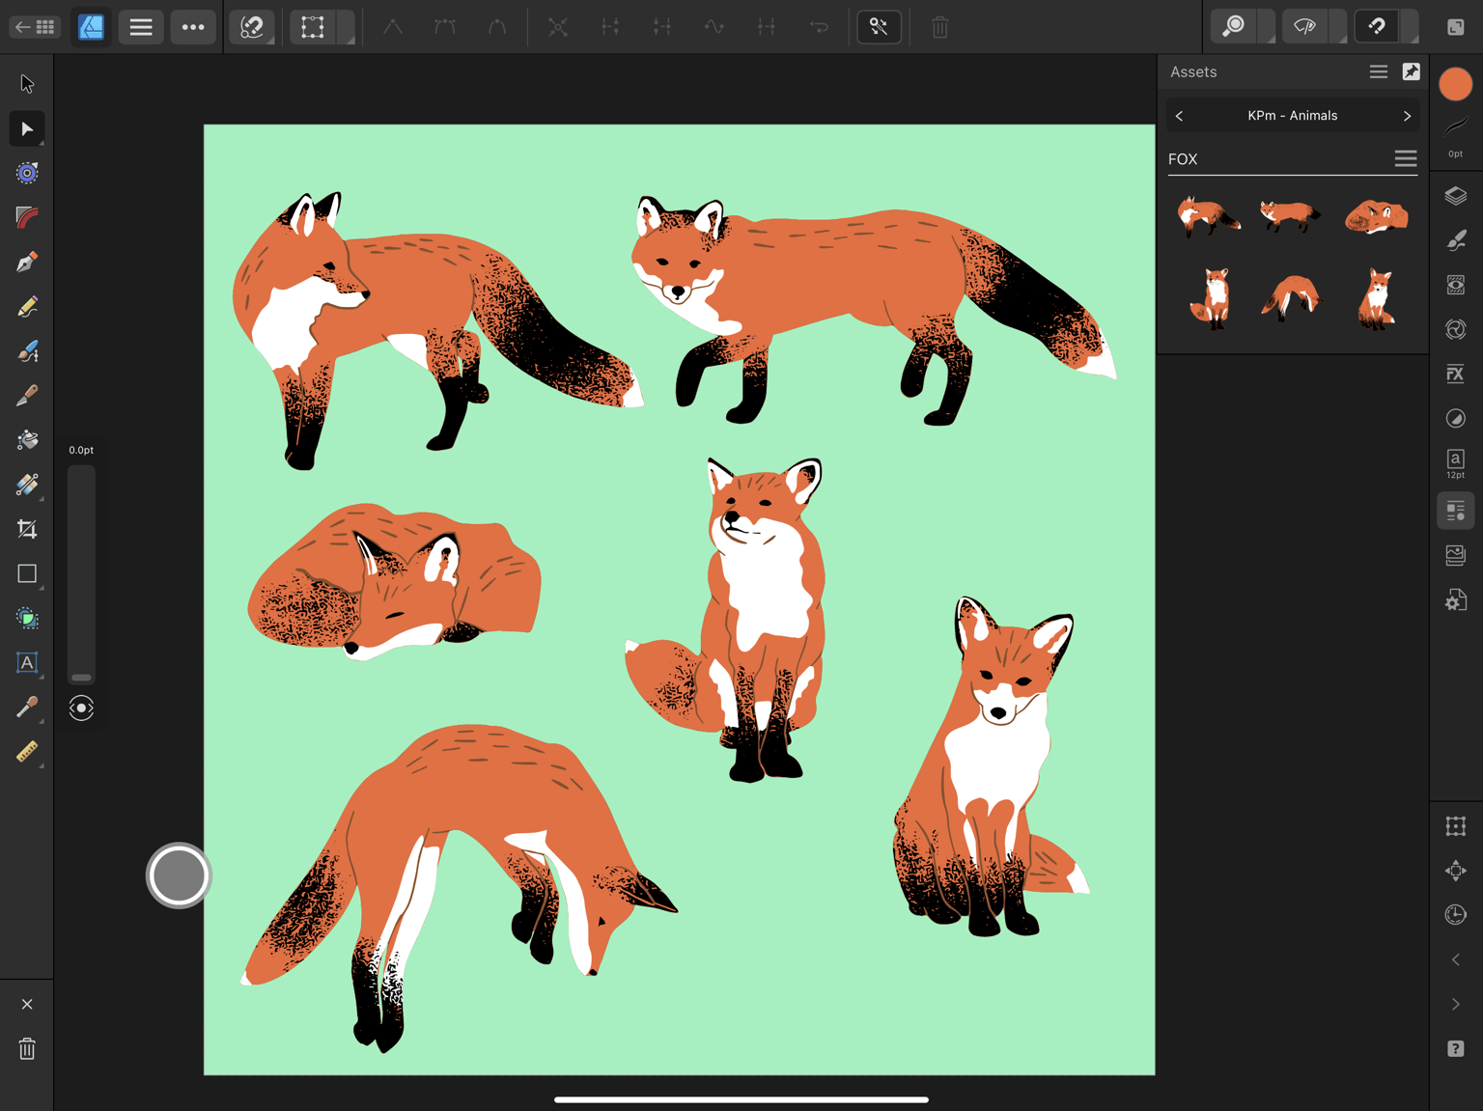The image size is (1483, 1111).
Task: Select the Pencil tool
Action: [x=27, y=307]
